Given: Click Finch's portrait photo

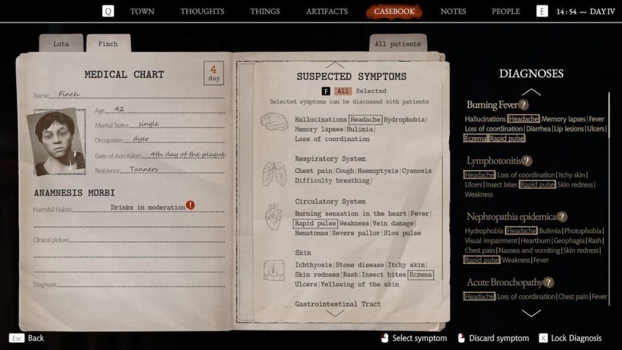Looking at the screenshot, I should [56, 142].
